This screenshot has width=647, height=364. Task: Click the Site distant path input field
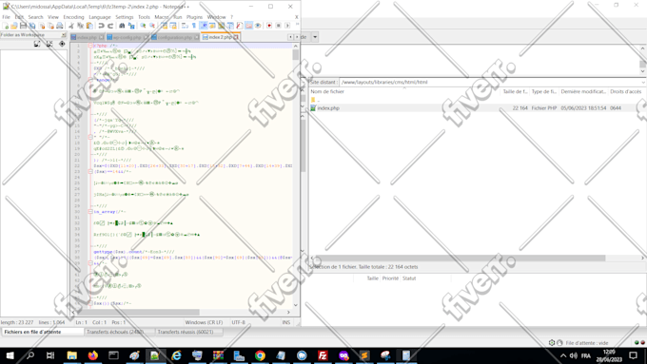489,82
